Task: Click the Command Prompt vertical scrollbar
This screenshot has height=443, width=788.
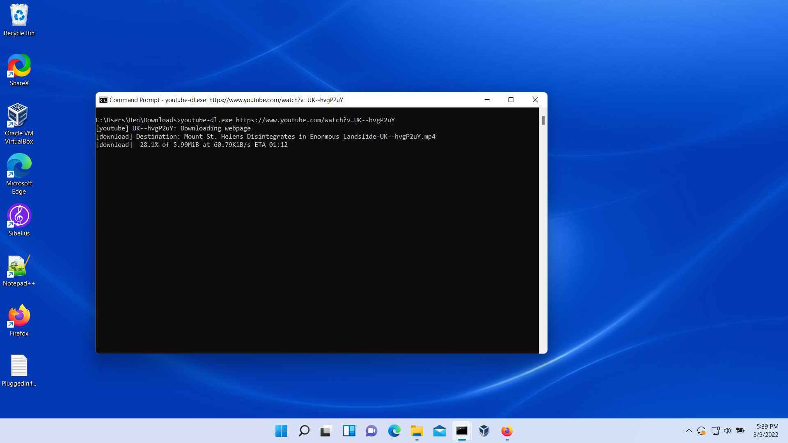Action: (543, 120)
